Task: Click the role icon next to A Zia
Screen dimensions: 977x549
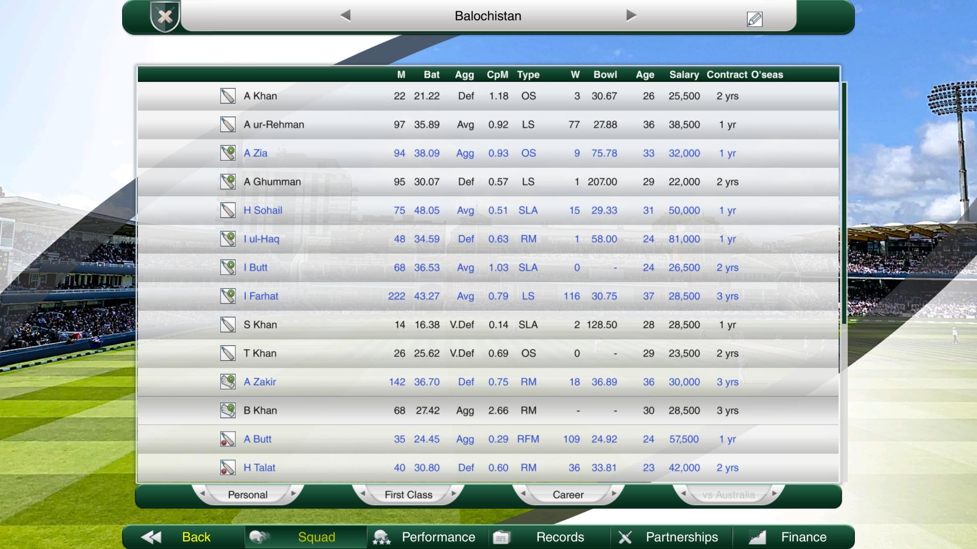Action: click(x=228, y=153)
